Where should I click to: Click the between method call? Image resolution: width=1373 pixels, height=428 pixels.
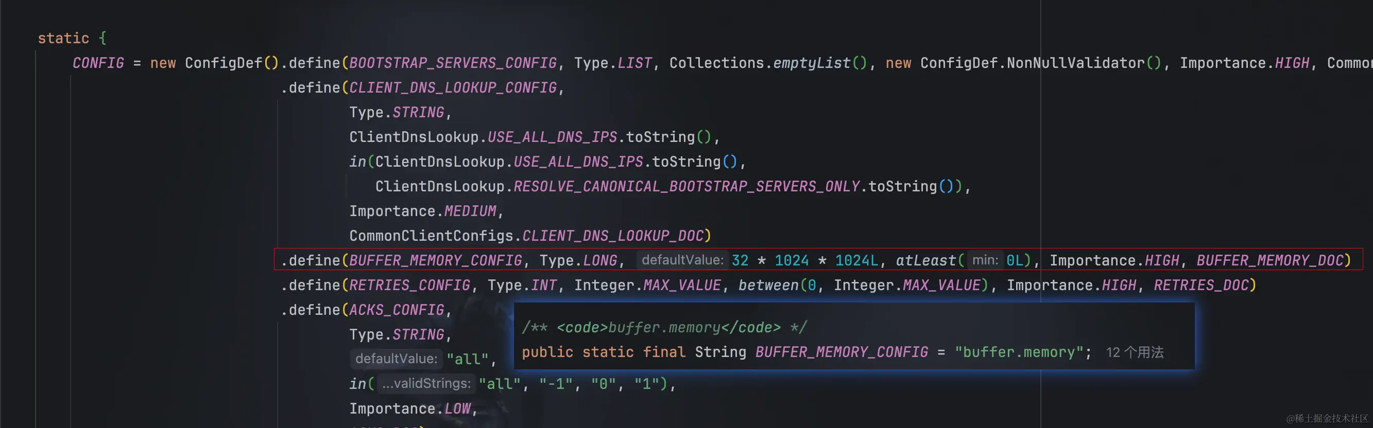coord(768,286)
